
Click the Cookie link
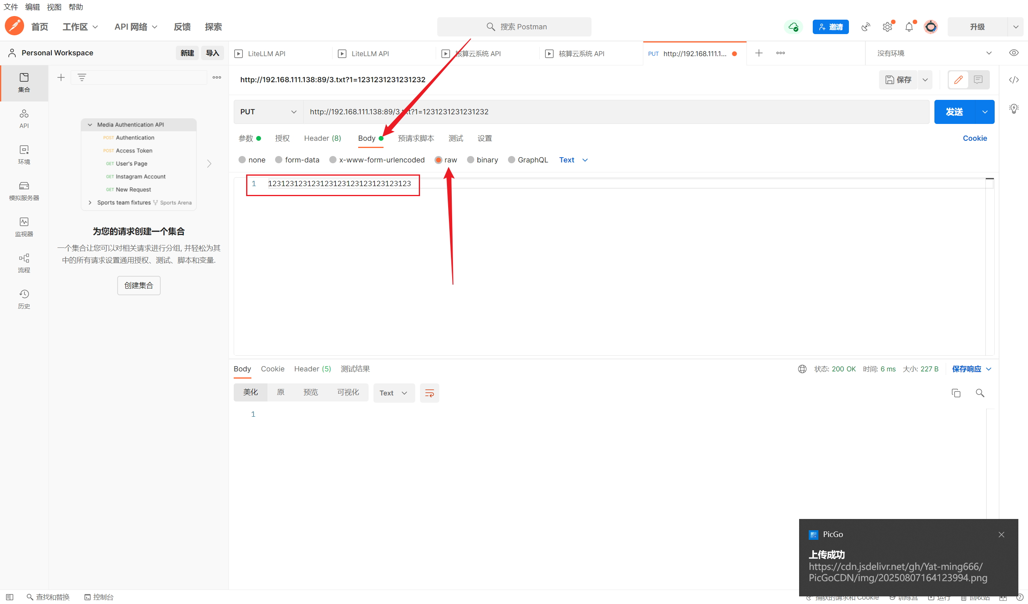coord(975,138)
